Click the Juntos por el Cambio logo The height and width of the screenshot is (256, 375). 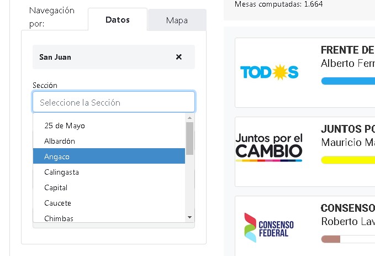click(269, 147)
